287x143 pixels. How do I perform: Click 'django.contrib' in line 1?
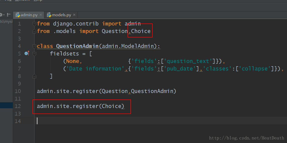76,24
